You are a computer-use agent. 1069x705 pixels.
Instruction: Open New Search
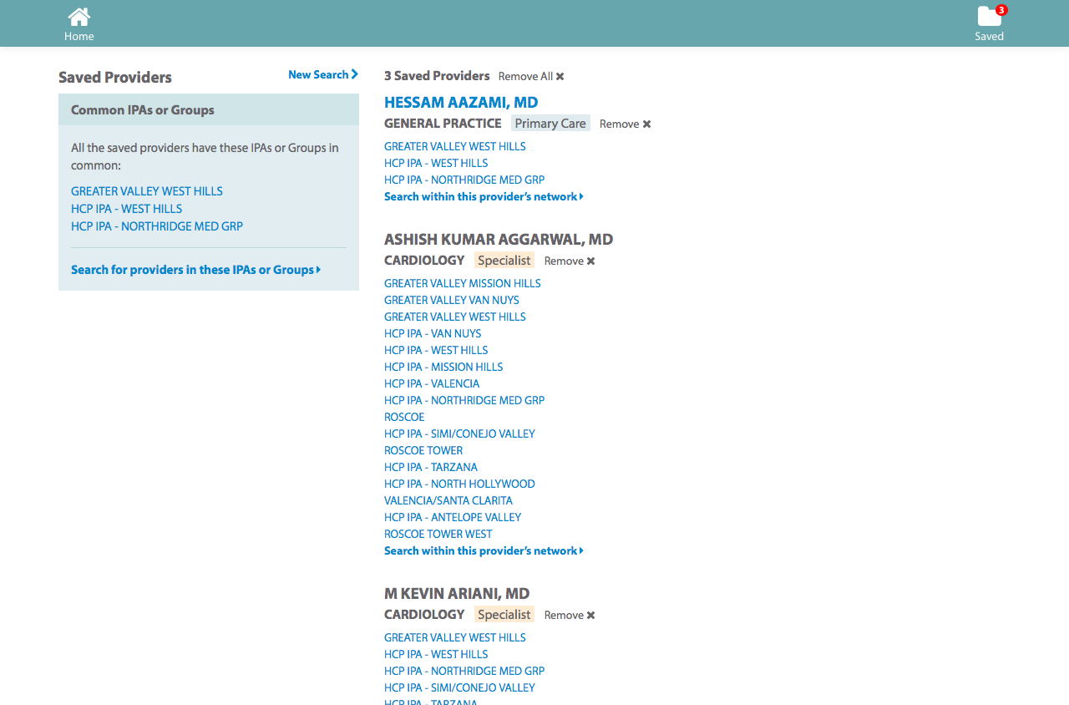(322, 74)
